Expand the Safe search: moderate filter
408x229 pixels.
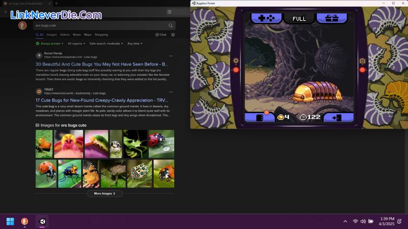coord(106,44)
